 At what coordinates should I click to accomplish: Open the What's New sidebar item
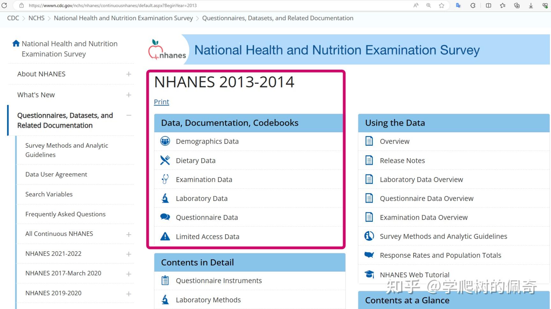tap(36, 95)
